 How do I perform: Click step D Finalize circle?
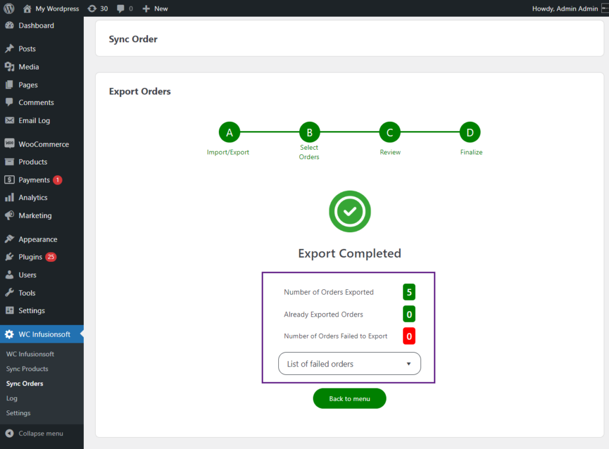[x=470, y=132]
